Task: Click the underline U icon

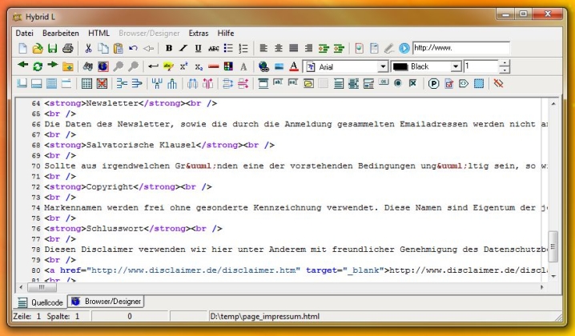Action: (x=198, y=49)
